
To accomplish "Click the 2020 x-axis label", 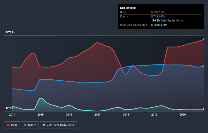I will click(182, 115).
